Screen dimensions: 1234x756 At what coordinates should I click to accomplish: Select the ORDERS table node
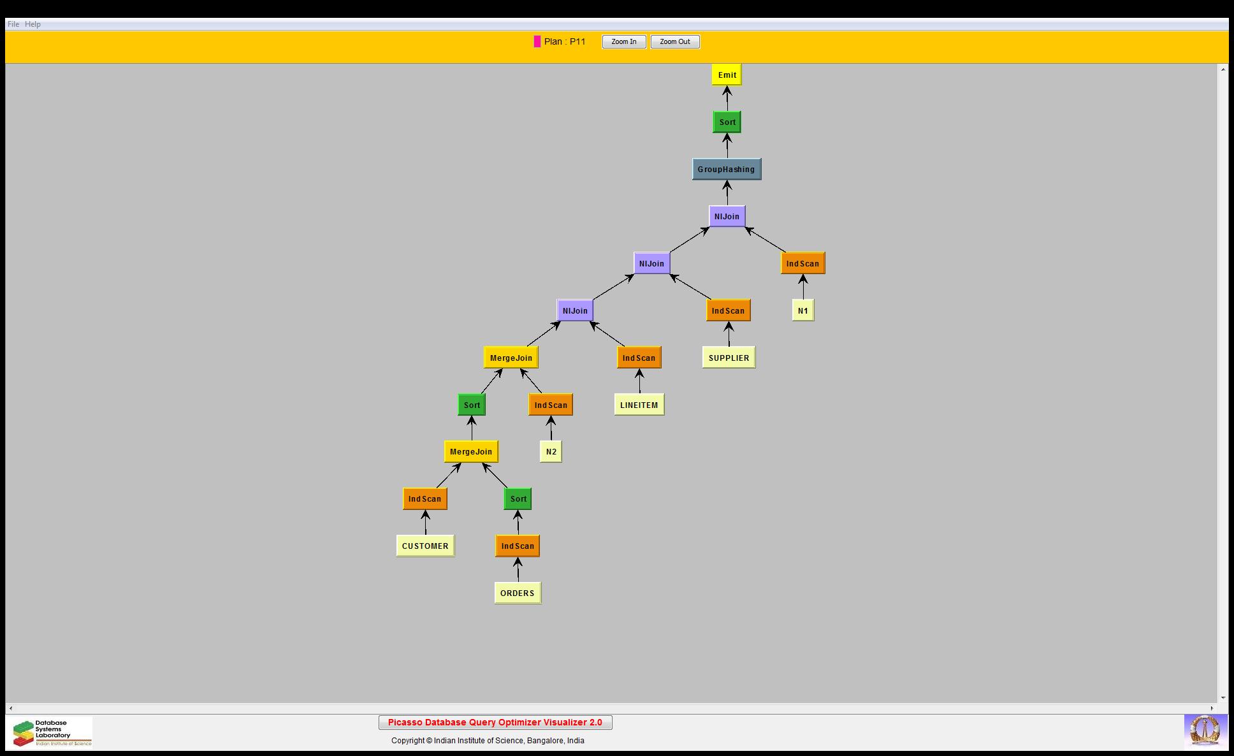pos(517,593)
